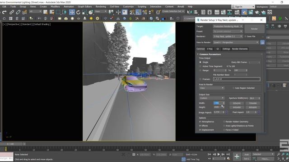The image size is (289, 162).
Task: Activate the Select and Move tool
Action: click(x=72, y=12)
